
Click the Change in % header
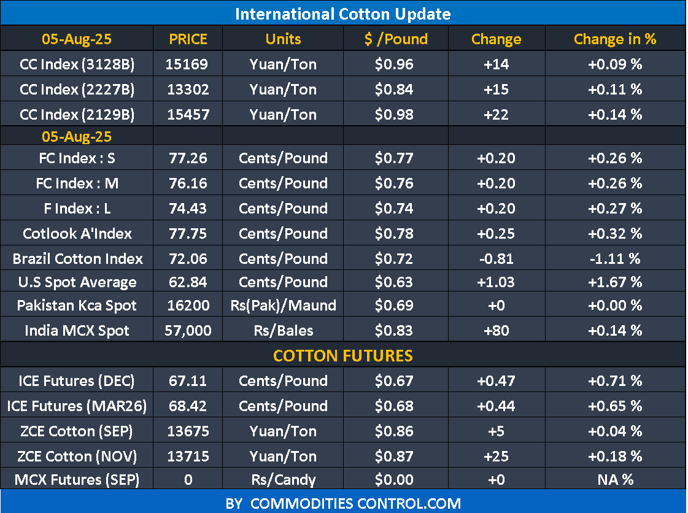pos(615,39)
